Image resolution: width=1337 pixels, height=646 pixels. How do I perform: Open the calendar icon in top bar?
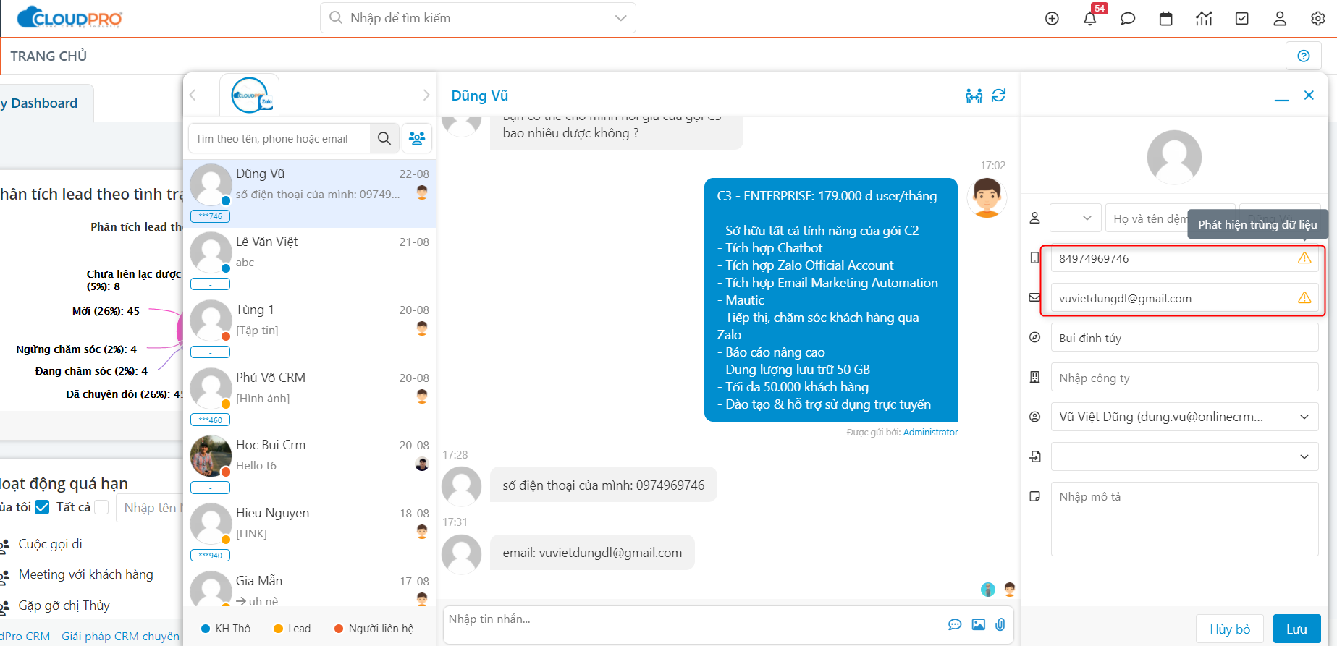tap(1165, 19)
